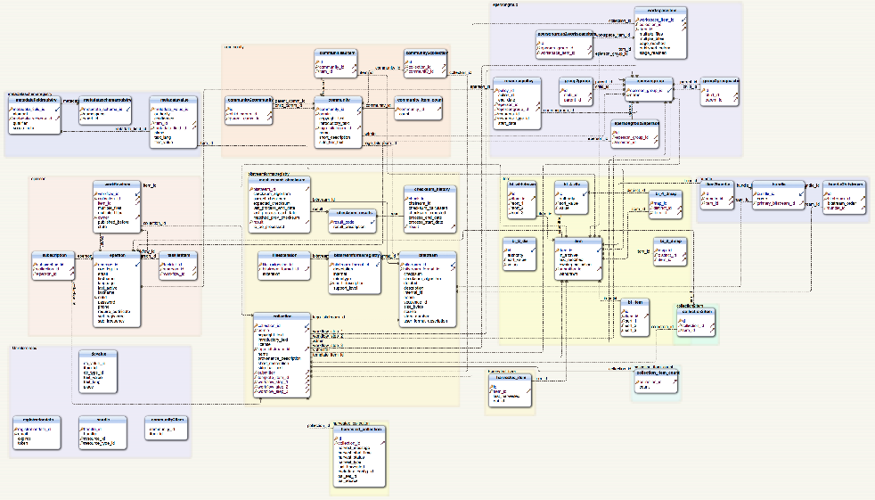This screenshot has height=500, width=875.
Task: Click the checkmark icon in the eperson table
Action: point(137,264)
